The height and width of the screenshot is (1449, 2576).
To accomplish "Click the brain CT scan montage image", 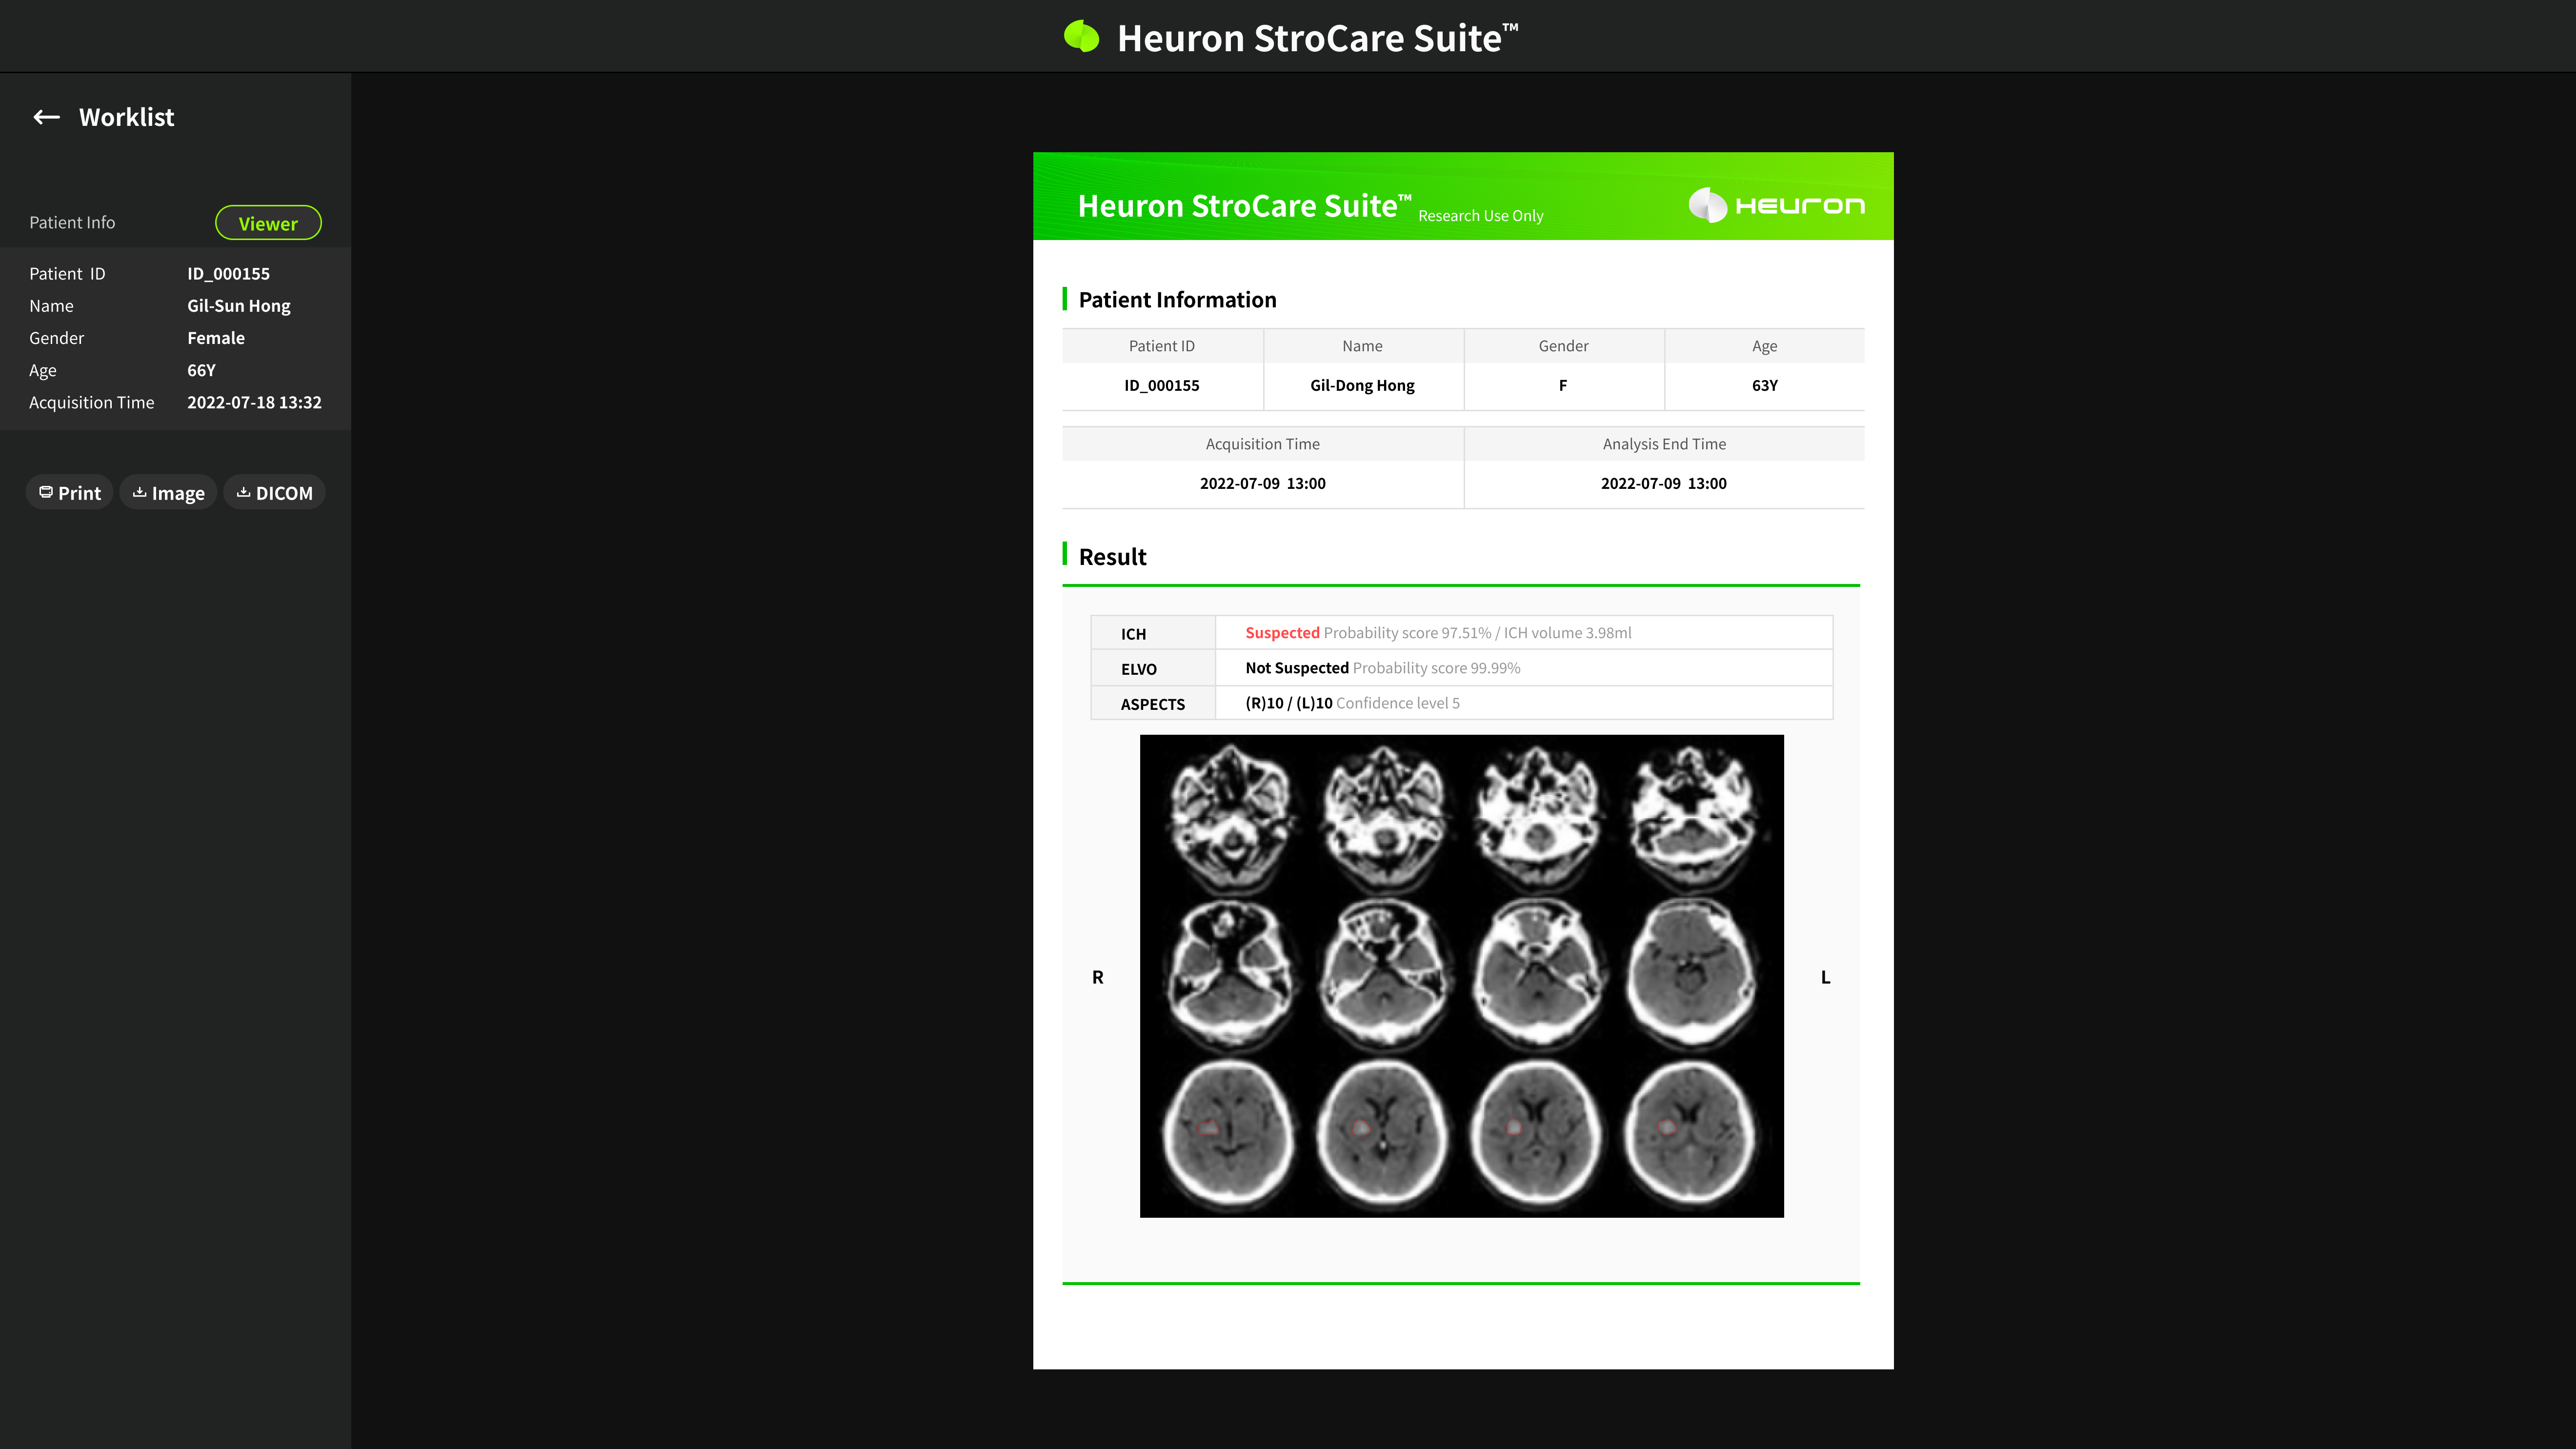I will tap(1461, 976).
